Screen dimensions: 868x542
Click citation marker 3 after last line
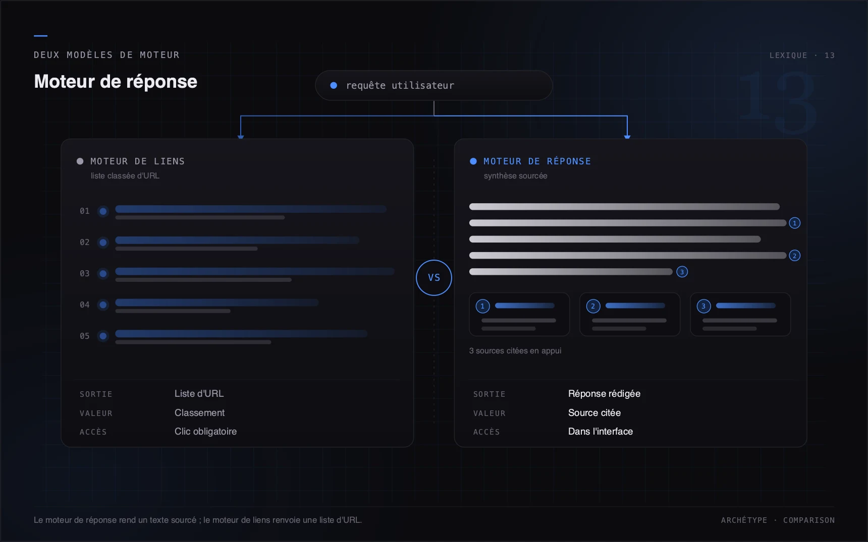(682, 272)
